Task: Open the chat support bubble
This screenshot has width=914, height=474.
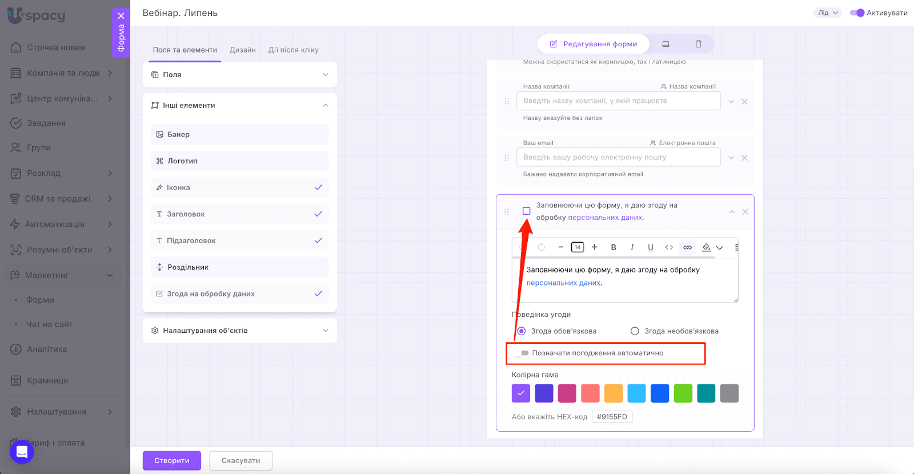Action: [22, 452]
